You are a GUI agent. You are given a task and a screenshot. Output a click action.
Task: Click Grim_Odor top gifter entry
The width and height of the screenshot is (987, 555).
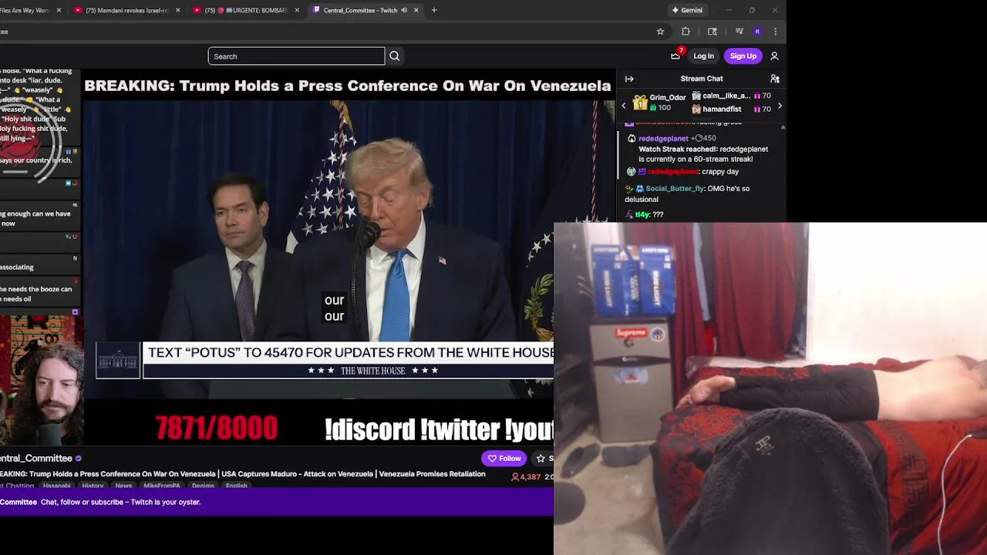[x=659, y=103]
